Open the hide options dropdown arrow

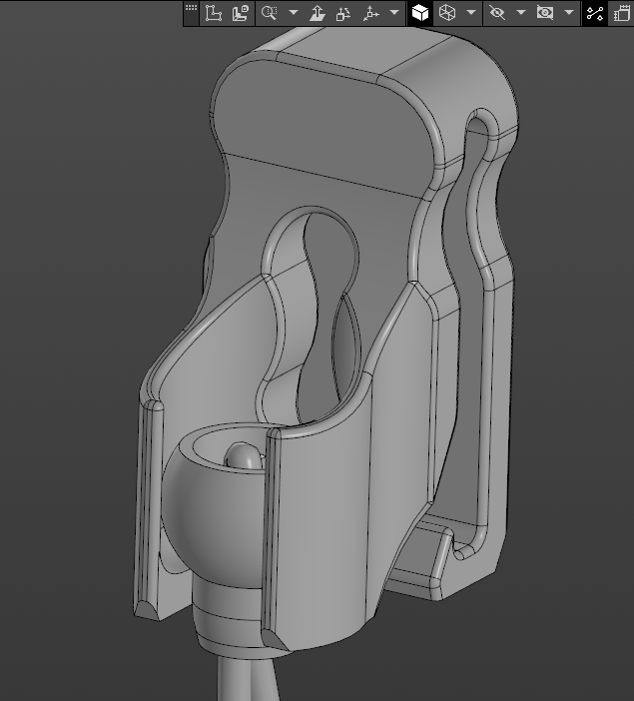pyautogui.click(x=521, y=13)
